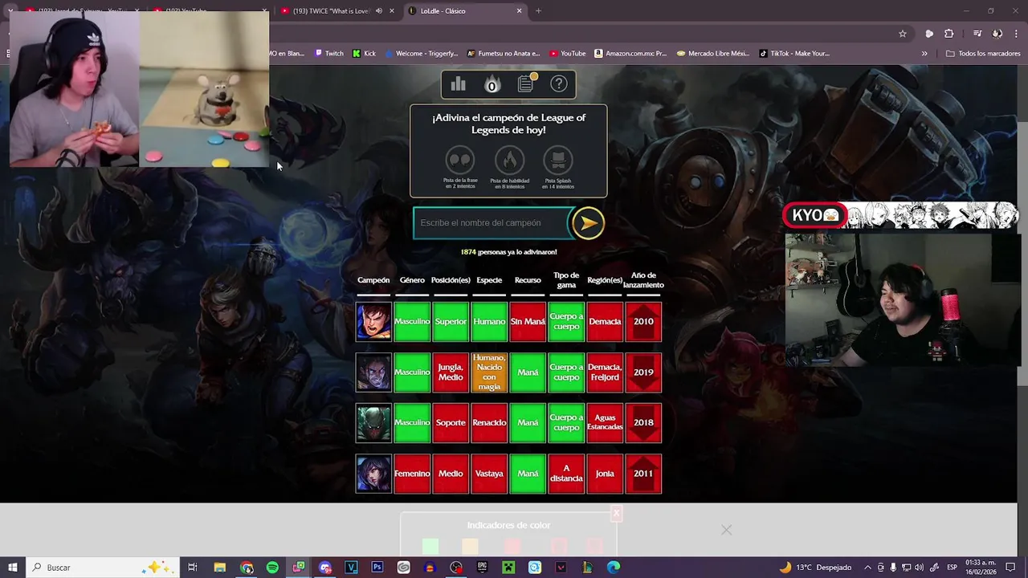
Task: Click the Año de lanzamiento column header
Action: click(643, 280)
